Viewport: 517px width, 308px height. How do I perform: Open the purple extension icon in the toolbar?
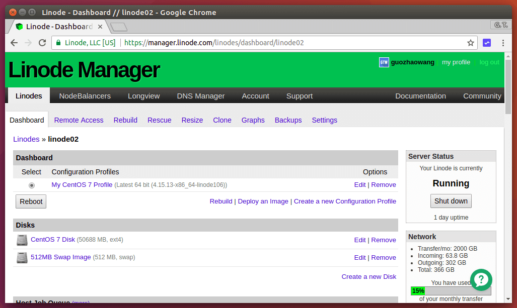487,43
